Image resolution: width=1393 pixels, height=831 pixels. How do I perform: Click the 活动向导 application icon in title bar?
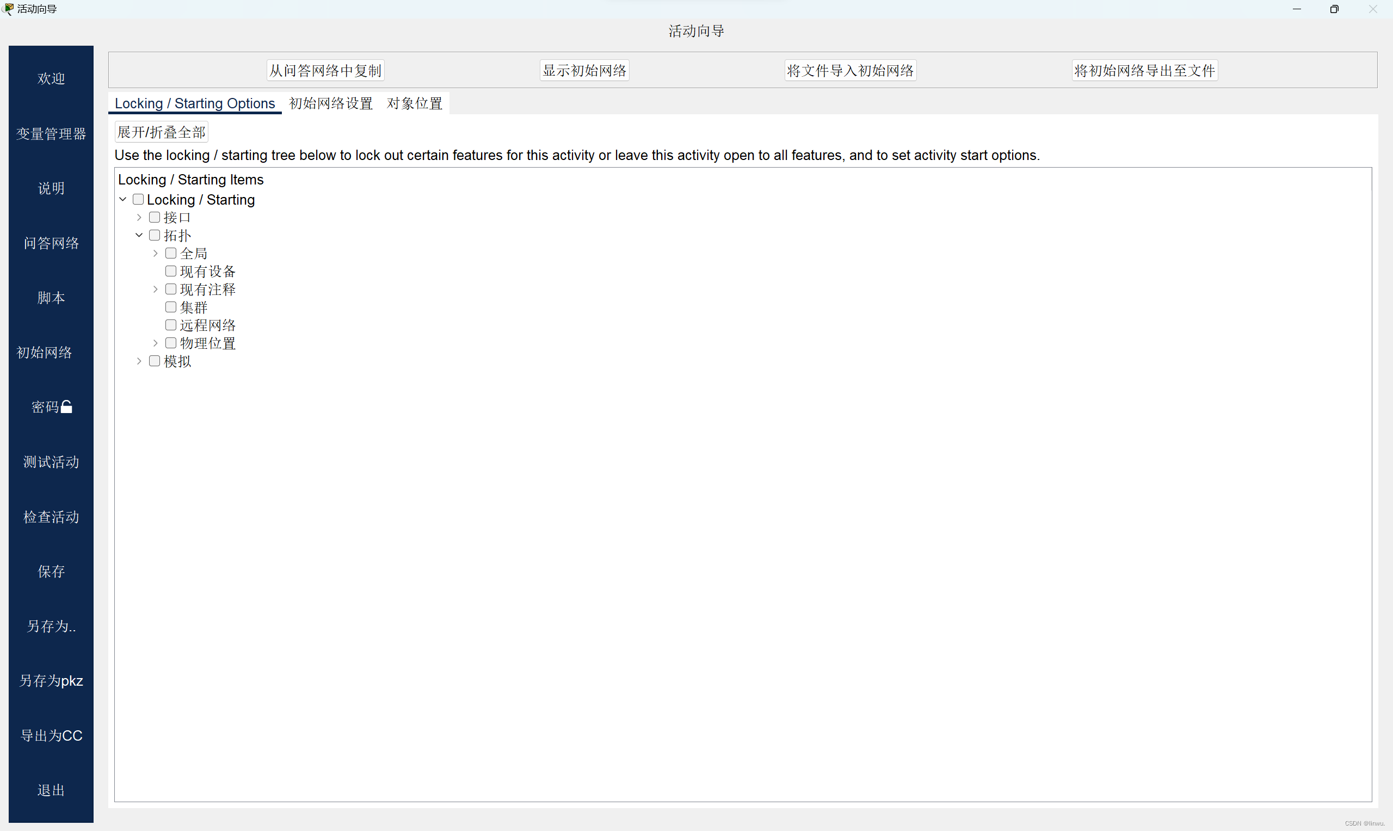[x=8, y=9]
